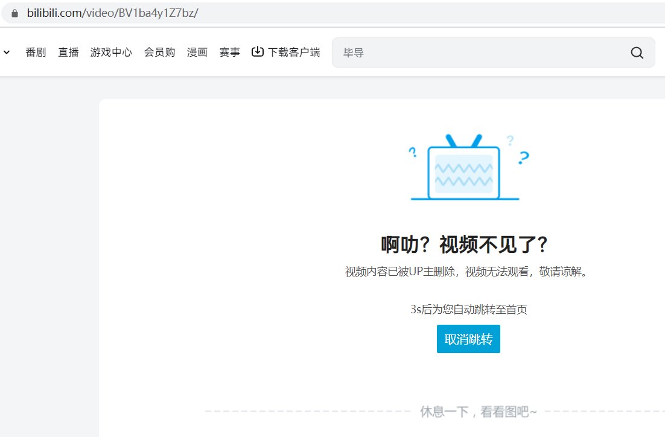Click the download icon beside 下载客户端
Image resolution: width=665 pixels, height=437 pixels.
click(258, 52)
